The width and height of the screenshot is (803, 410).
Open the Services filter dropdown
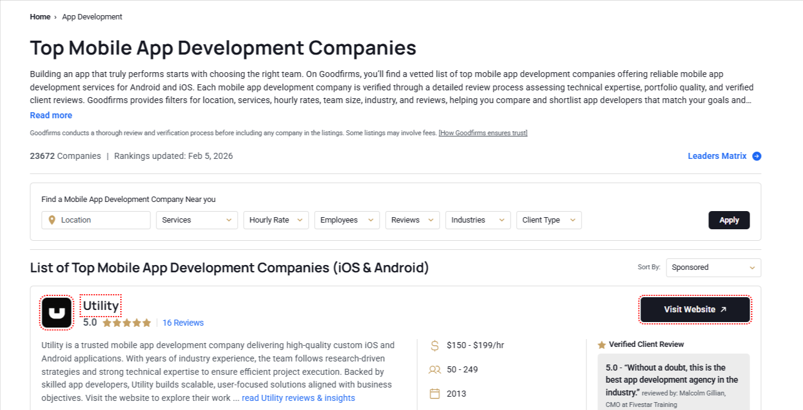coord(197,220)
